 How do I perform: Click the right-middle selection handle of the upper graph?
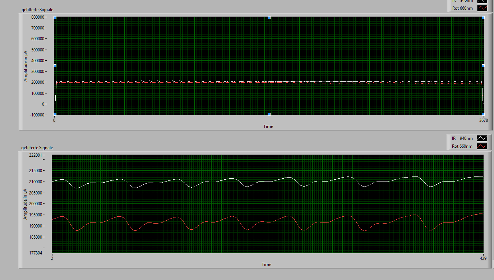[x=483, y=66]
